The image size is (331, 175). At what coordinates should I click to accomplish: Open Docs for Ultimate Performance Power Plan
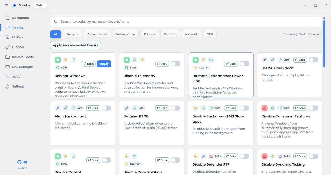(231, 64)
